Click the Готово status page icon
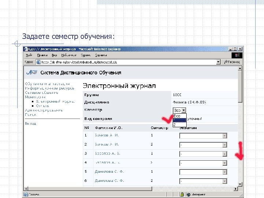264x198 pixels. [x=26, y=194]
